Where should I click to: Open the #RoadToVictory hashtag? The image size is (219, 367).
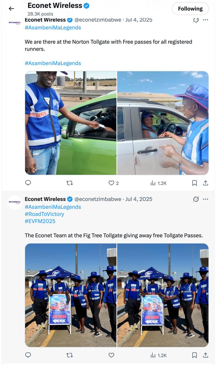coord(44,214)
